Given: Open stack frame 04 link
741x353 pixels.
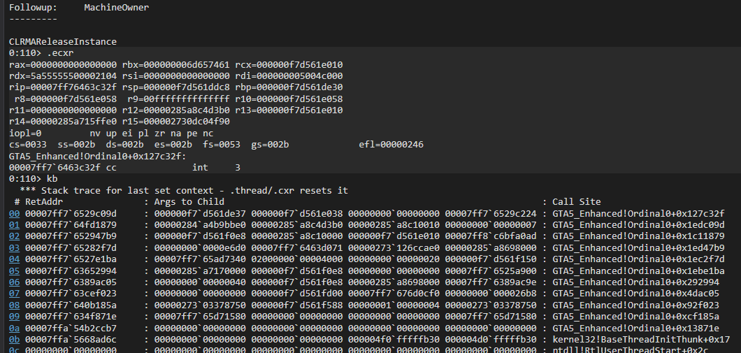Looking at the screenshot, I should pos(14,259).
